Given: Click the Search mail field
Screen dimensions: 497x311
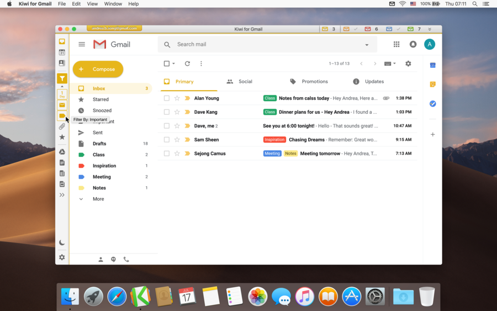Looking at the screenshot, I should (267, 44).
